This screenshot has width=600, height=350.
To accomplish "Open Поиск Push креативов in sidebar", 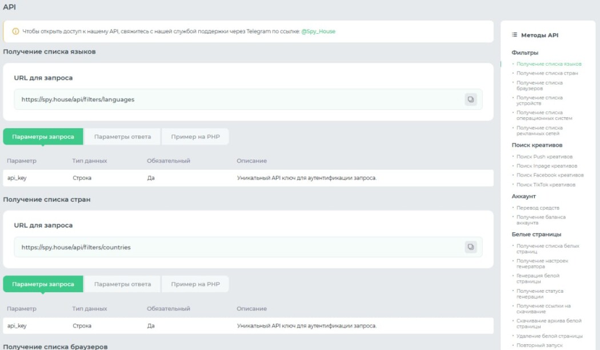I will pos(545,157).
